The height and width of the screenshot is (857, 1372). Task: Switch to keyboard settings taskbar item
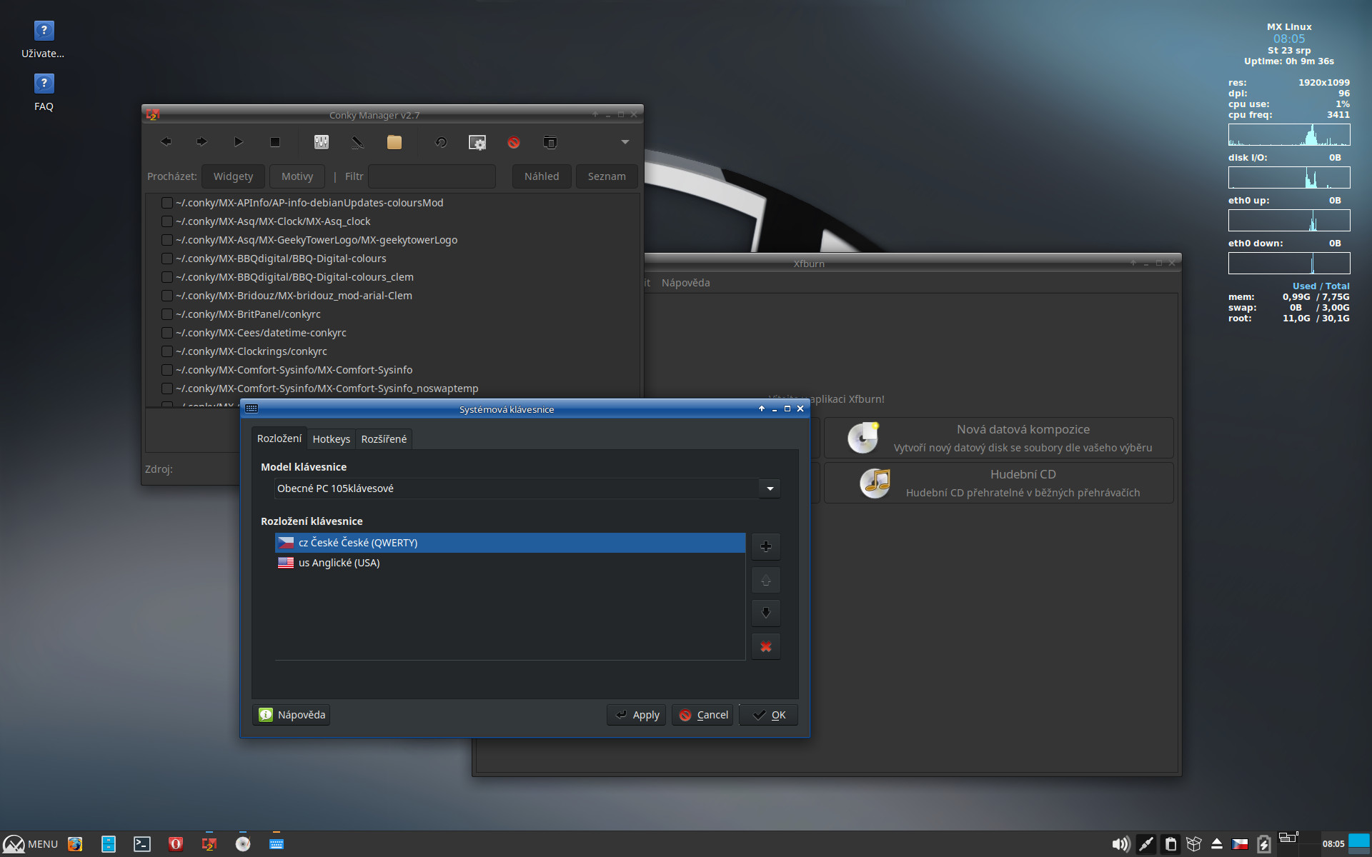pyautogui.click(x=277, y=844)
